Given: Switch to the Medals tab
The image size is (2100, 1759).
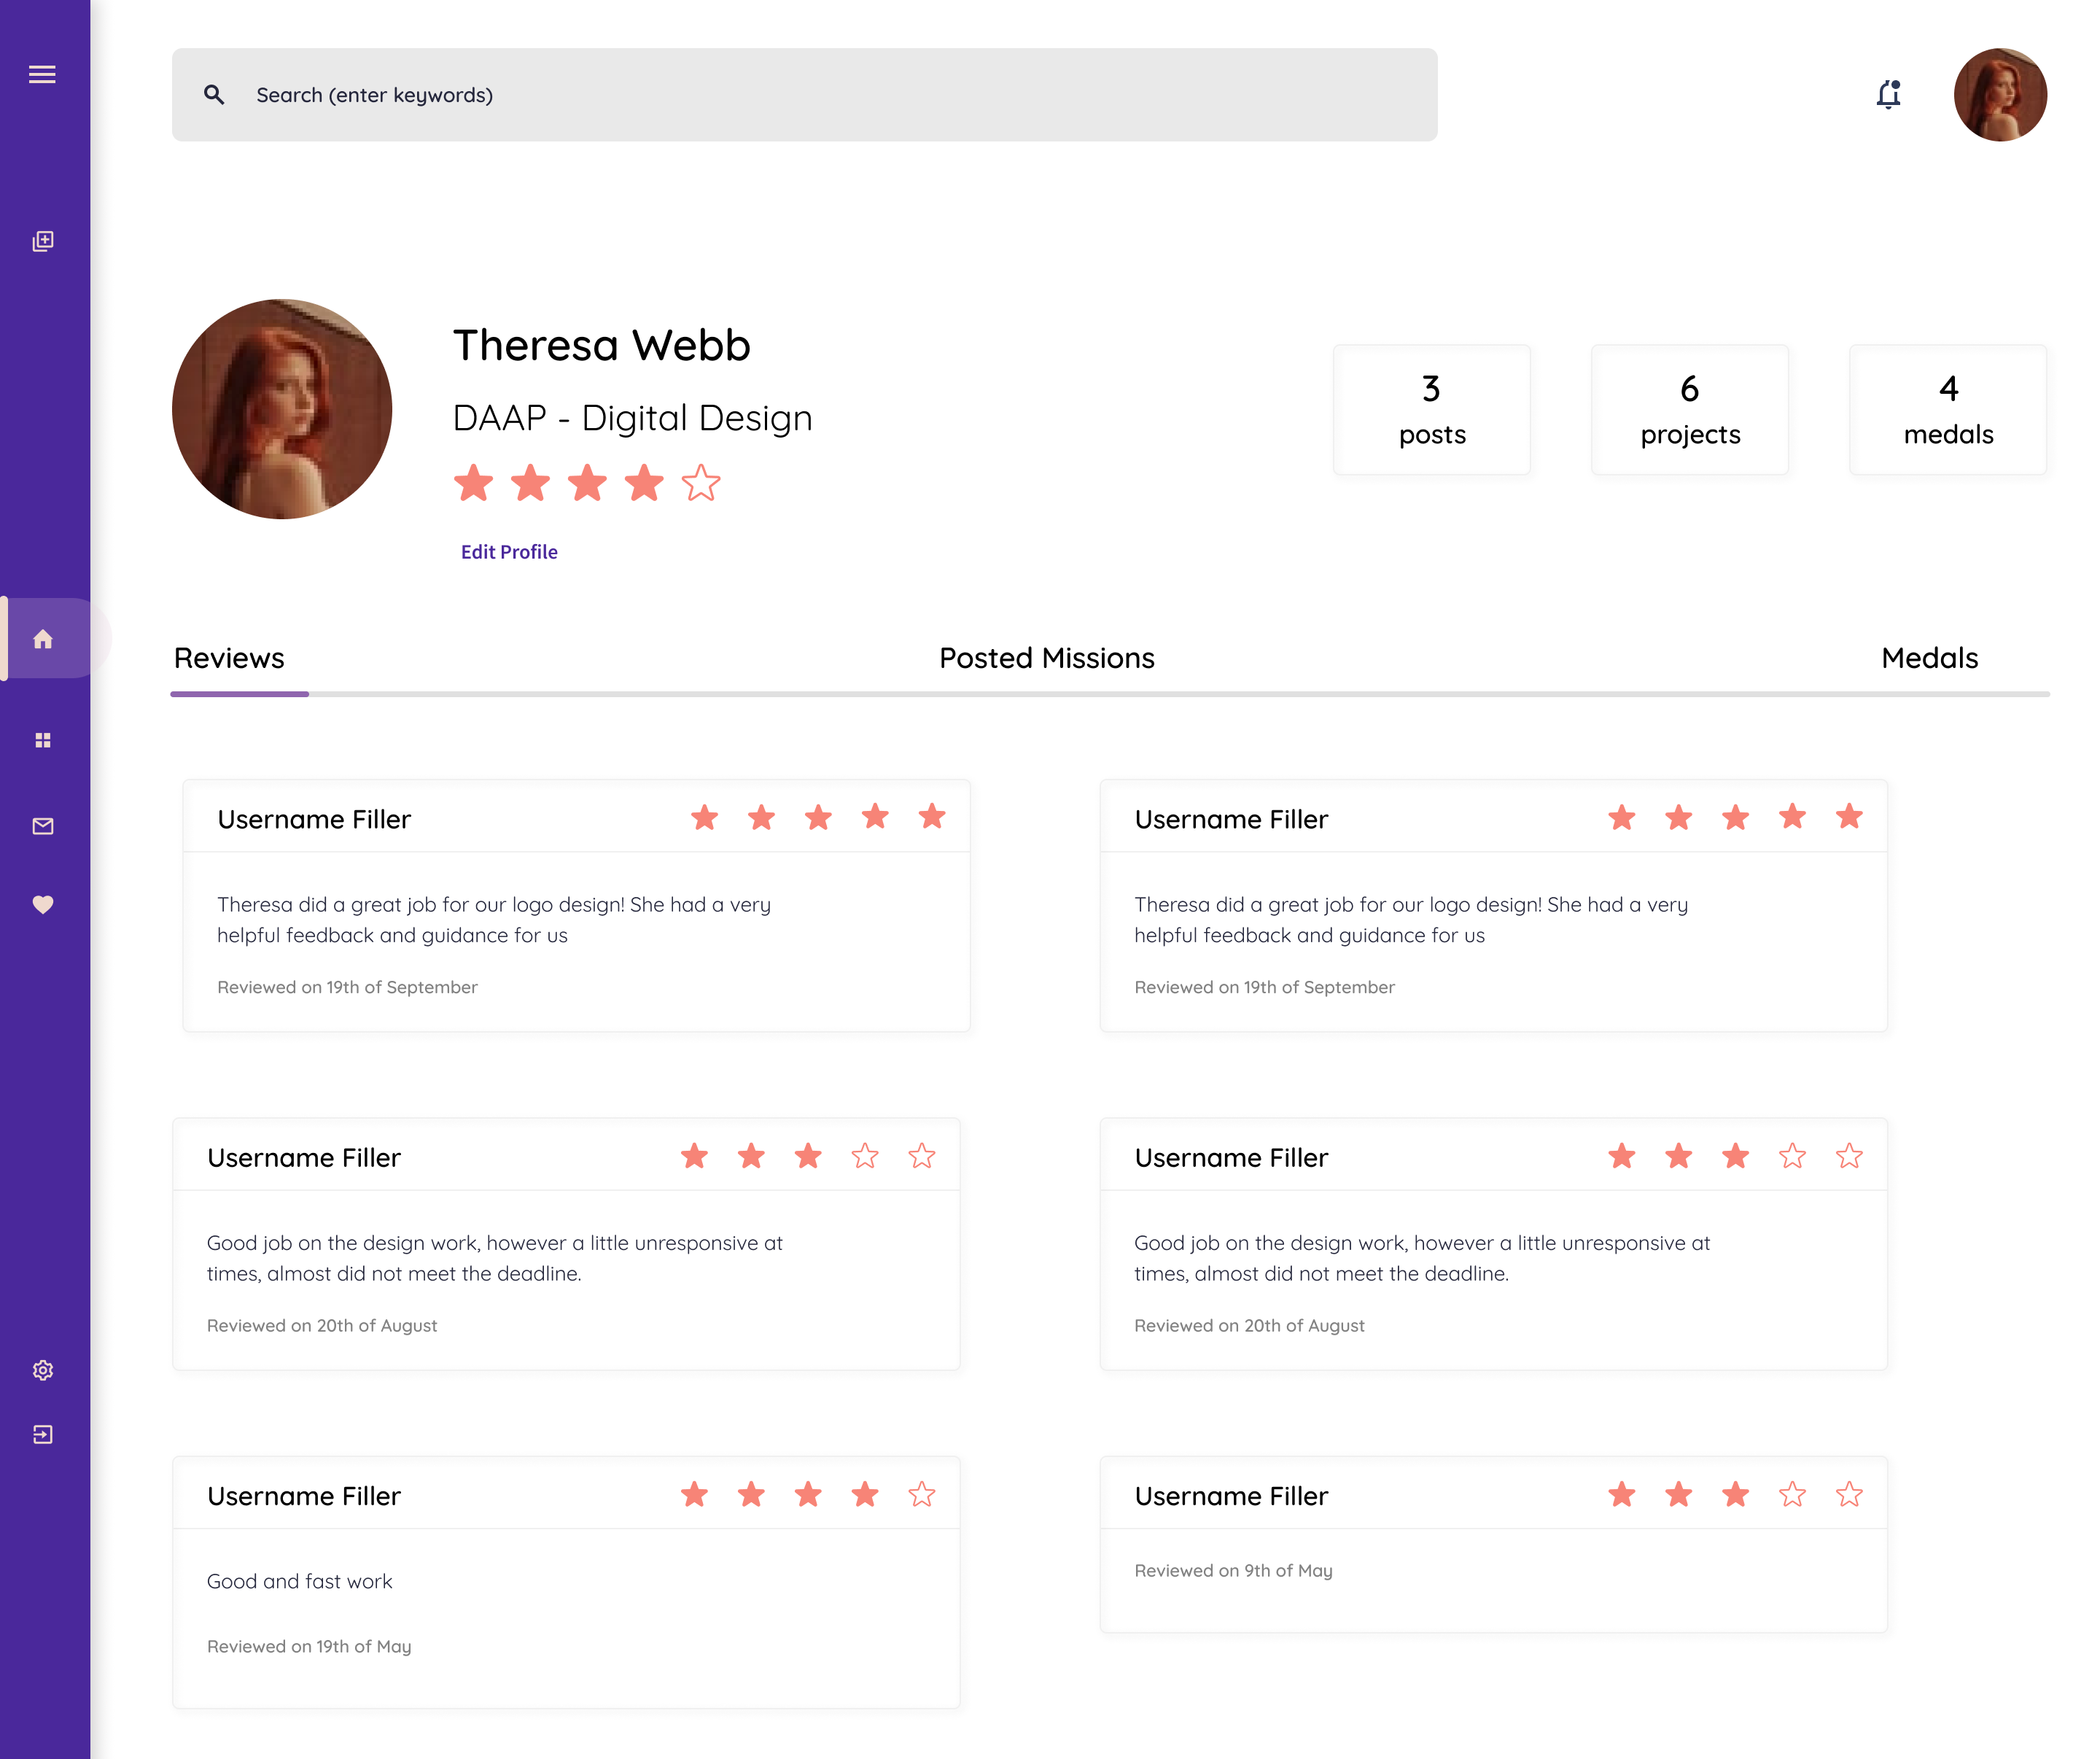Looking at the screenshot, I should click(x=1929, y=658).
